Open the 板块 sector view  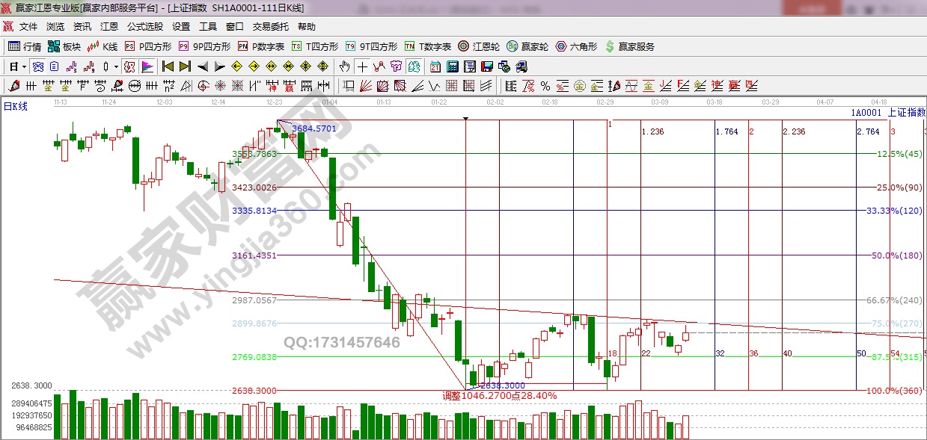[x=64, y=46]
